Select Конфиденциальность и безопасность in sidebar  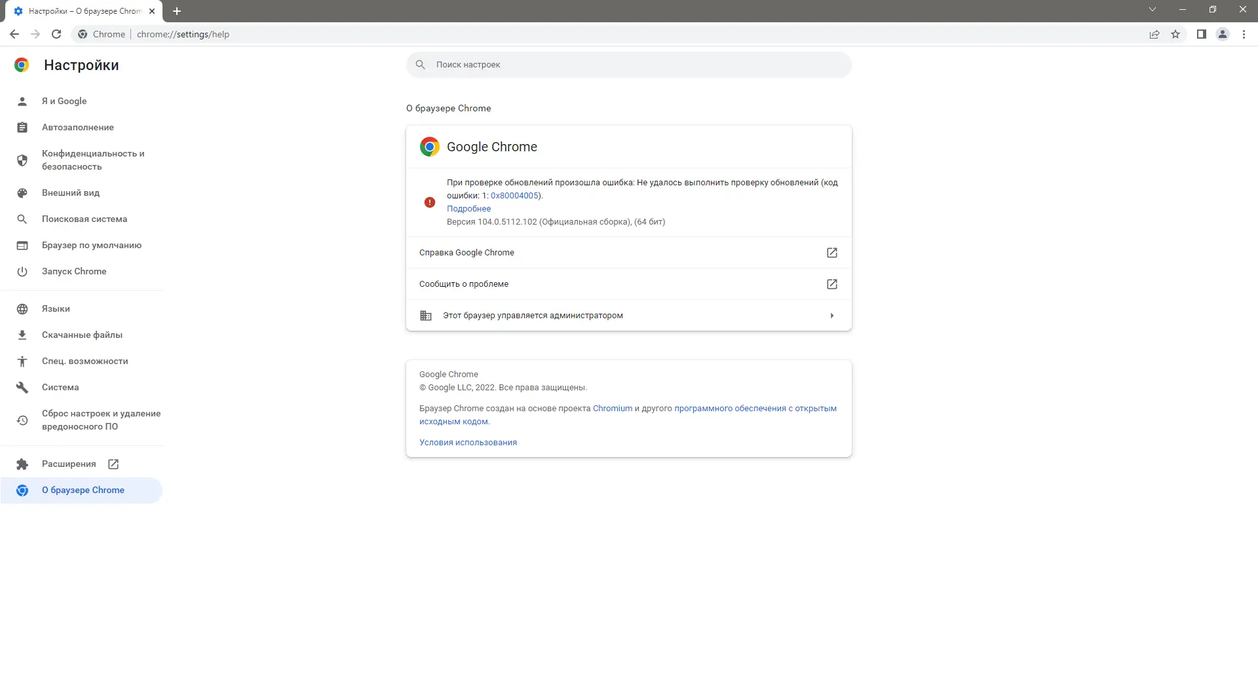[x=92, y=160]
